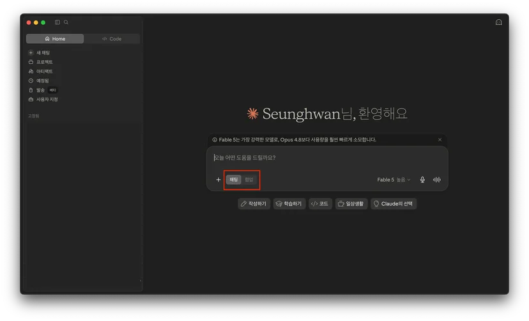529x321 pixels.
Task: Switch to the Home tab
Action: [x=55, y=39]
